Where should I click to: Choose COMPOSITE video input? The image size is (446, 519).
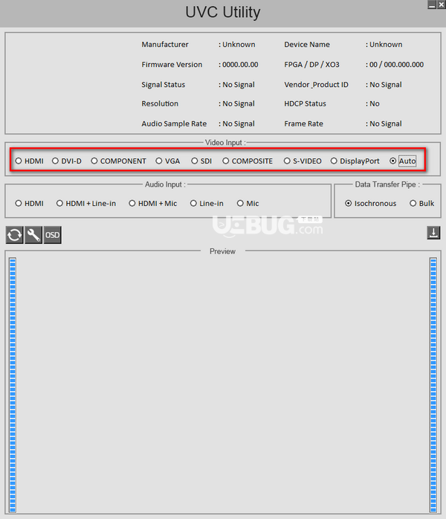248,161
